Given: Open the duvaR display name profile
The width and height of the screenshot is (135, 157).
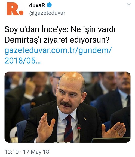Looking at the screenshot, I should tap(37, 5).
